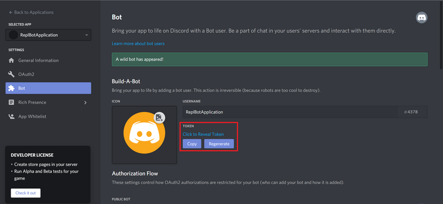Open Learn more about bot users link
This screenshot has width=443, height=204.
coord(138,44)
